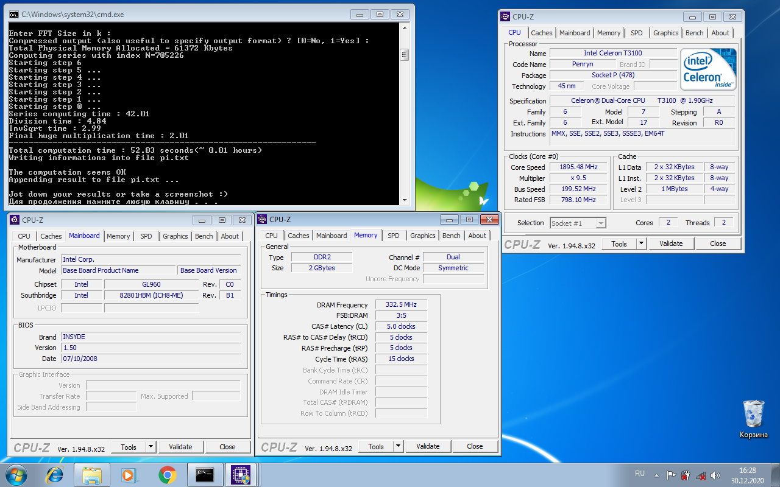Click Tools button in Mainboard window
The height and width of the screenshot is (487, 780).
[x=129, y=447]
